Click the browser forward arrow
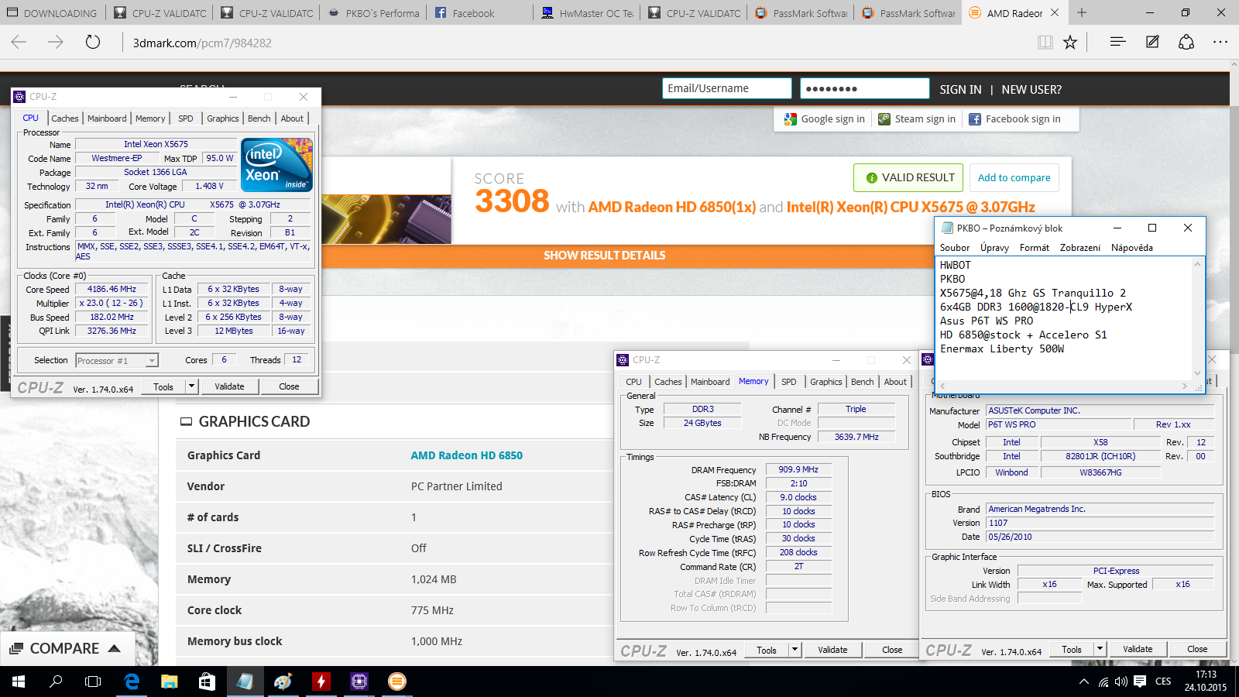The height and width of the screenshot is (697, 1239). (56, 42)
